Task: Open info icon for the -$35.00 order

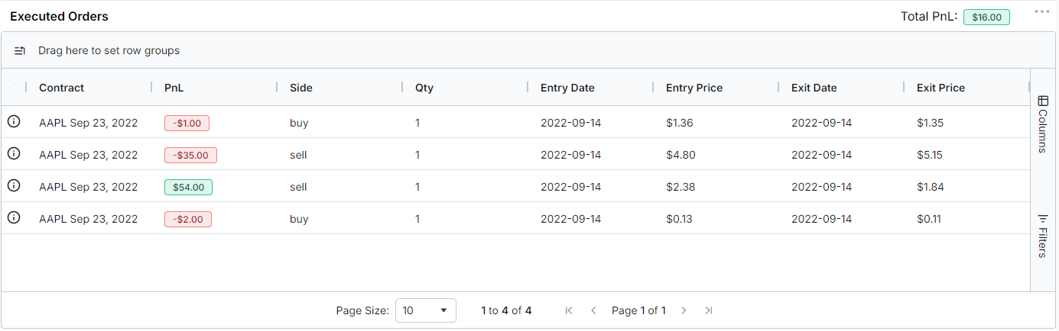Action: pyautogui.click(x=14, y=153)
